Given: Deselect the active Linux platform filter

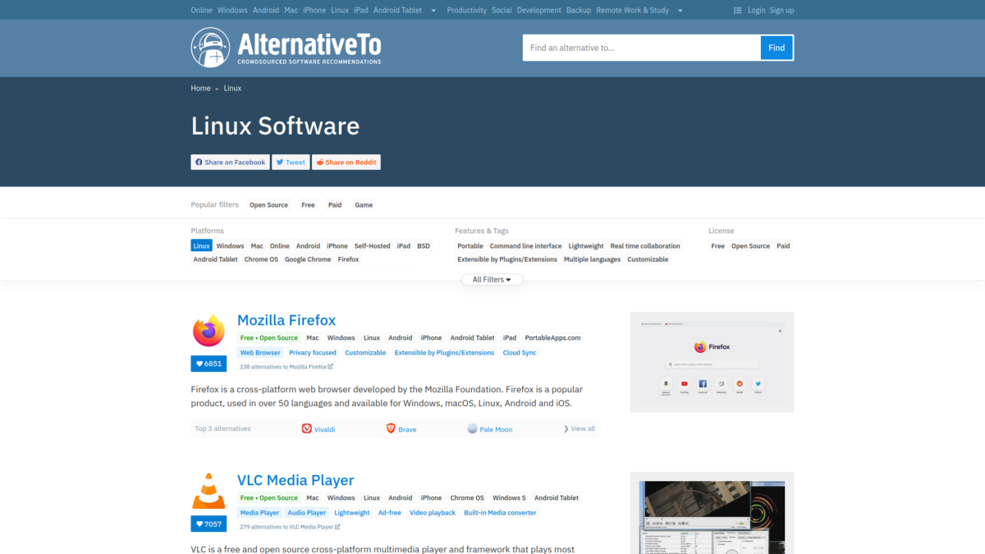Looking at the screenshot, I should pos(202,246).
